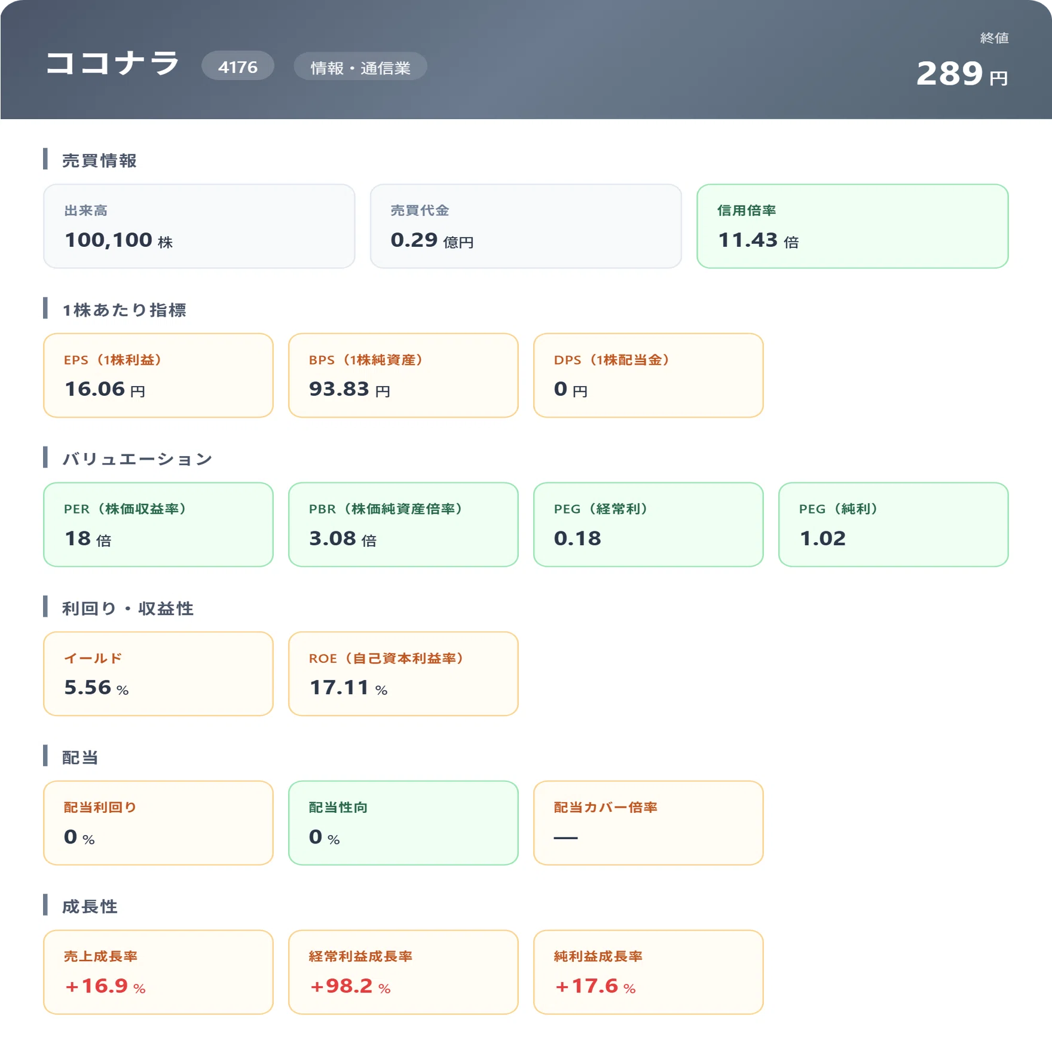
Task: Select the PEG（純利） 1.02 card
Action: coord(894,524)
